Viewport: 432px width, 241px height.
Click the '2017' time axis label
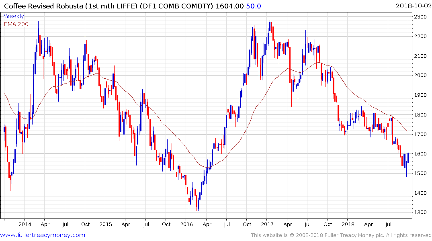click(267, 224)
